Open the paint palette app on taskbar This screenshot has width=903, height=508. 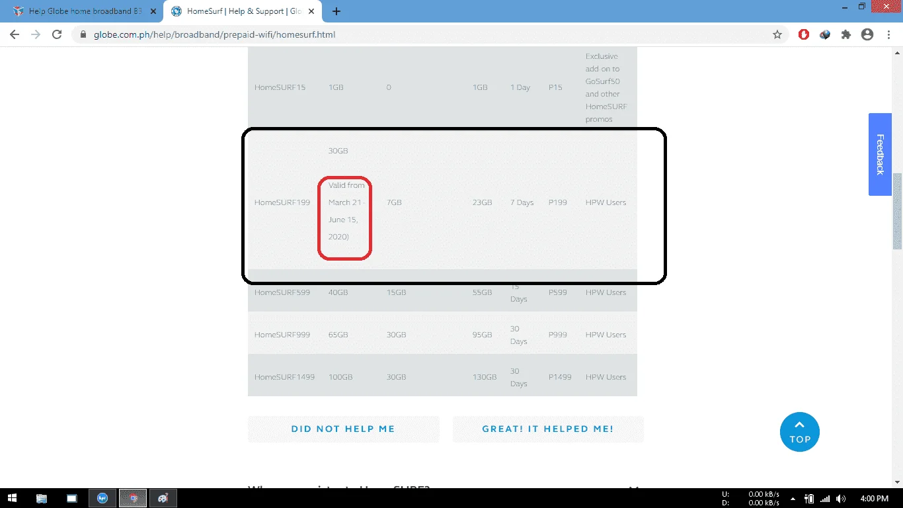[x=163, y=498]
